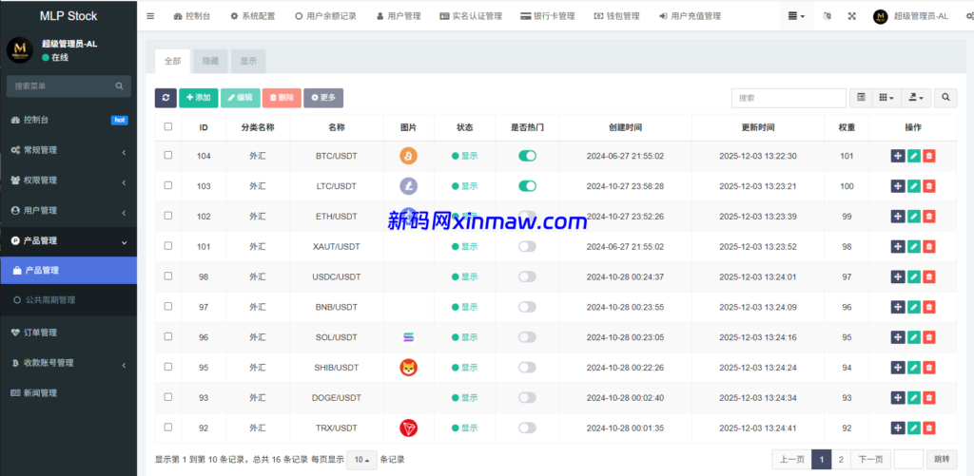Click the admin avatar in top right bar
The width and height of the screenshot is (974, 476).
point(880,16)
